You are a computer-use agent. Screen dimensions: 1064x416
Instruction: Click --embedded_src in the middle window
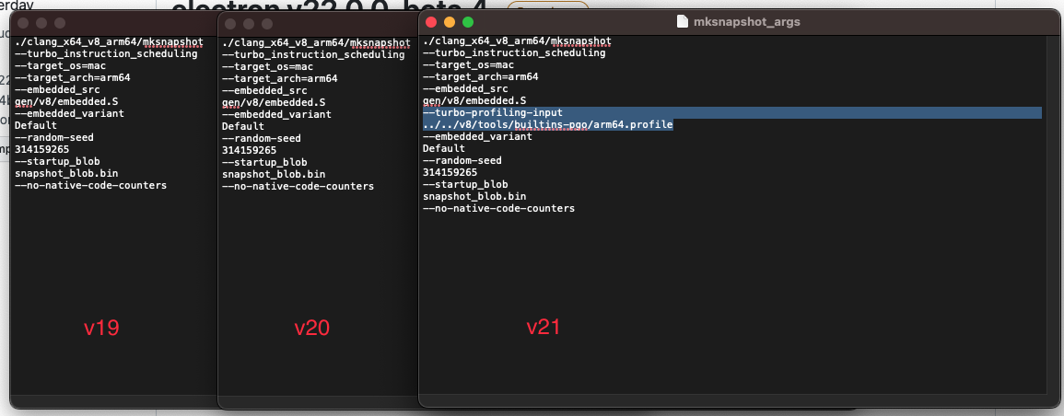point(264,90)
